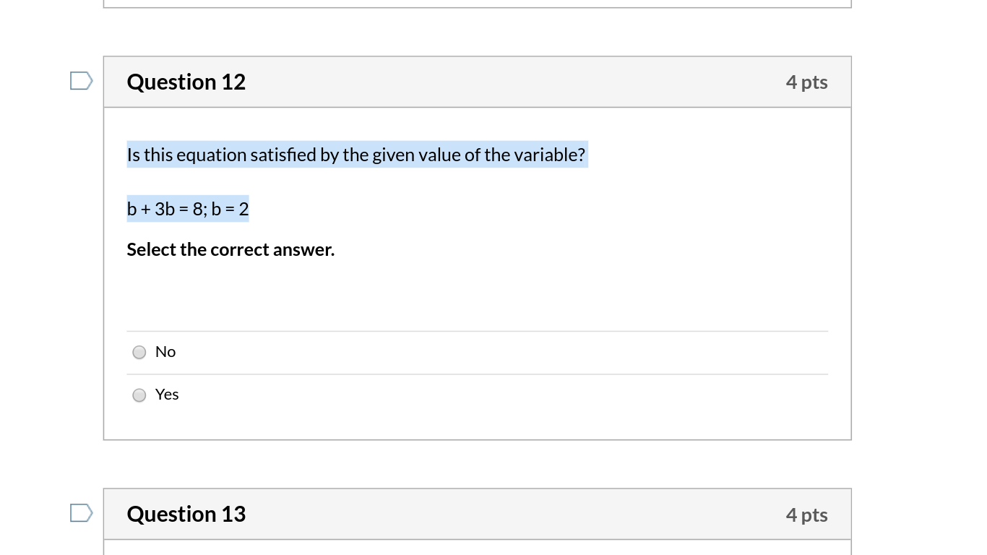Viewport: 987px width, 555px height.
Task: Flag Question 13 for review
Action: [81, 513]
